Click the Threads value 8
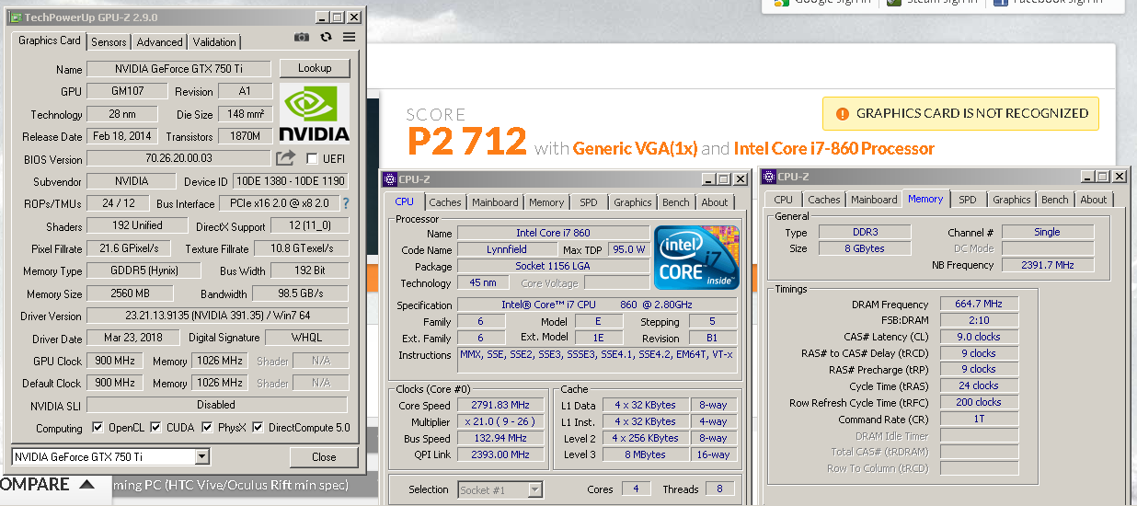The height and width of the screenshot is (506, 1137). (719, 489)
